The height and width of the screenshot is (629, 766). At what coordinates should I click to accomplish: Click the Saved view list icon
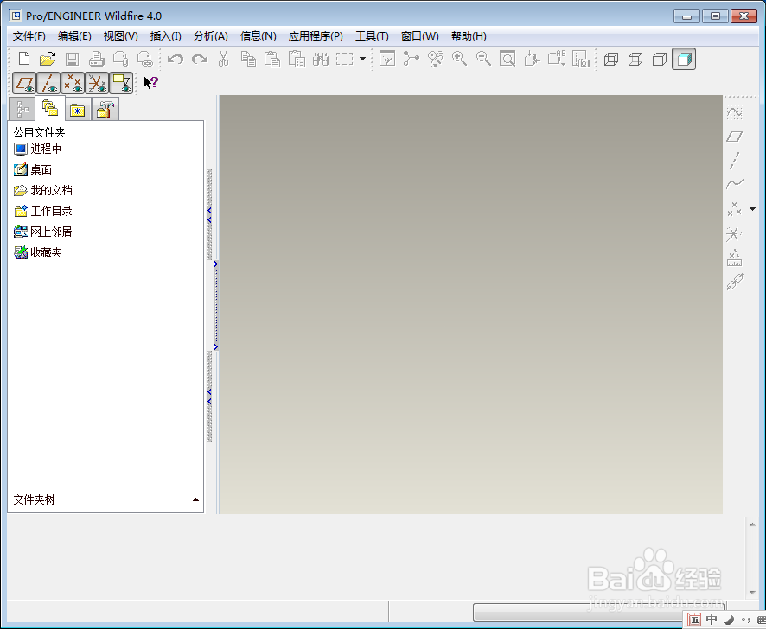[x=557, y=59]
